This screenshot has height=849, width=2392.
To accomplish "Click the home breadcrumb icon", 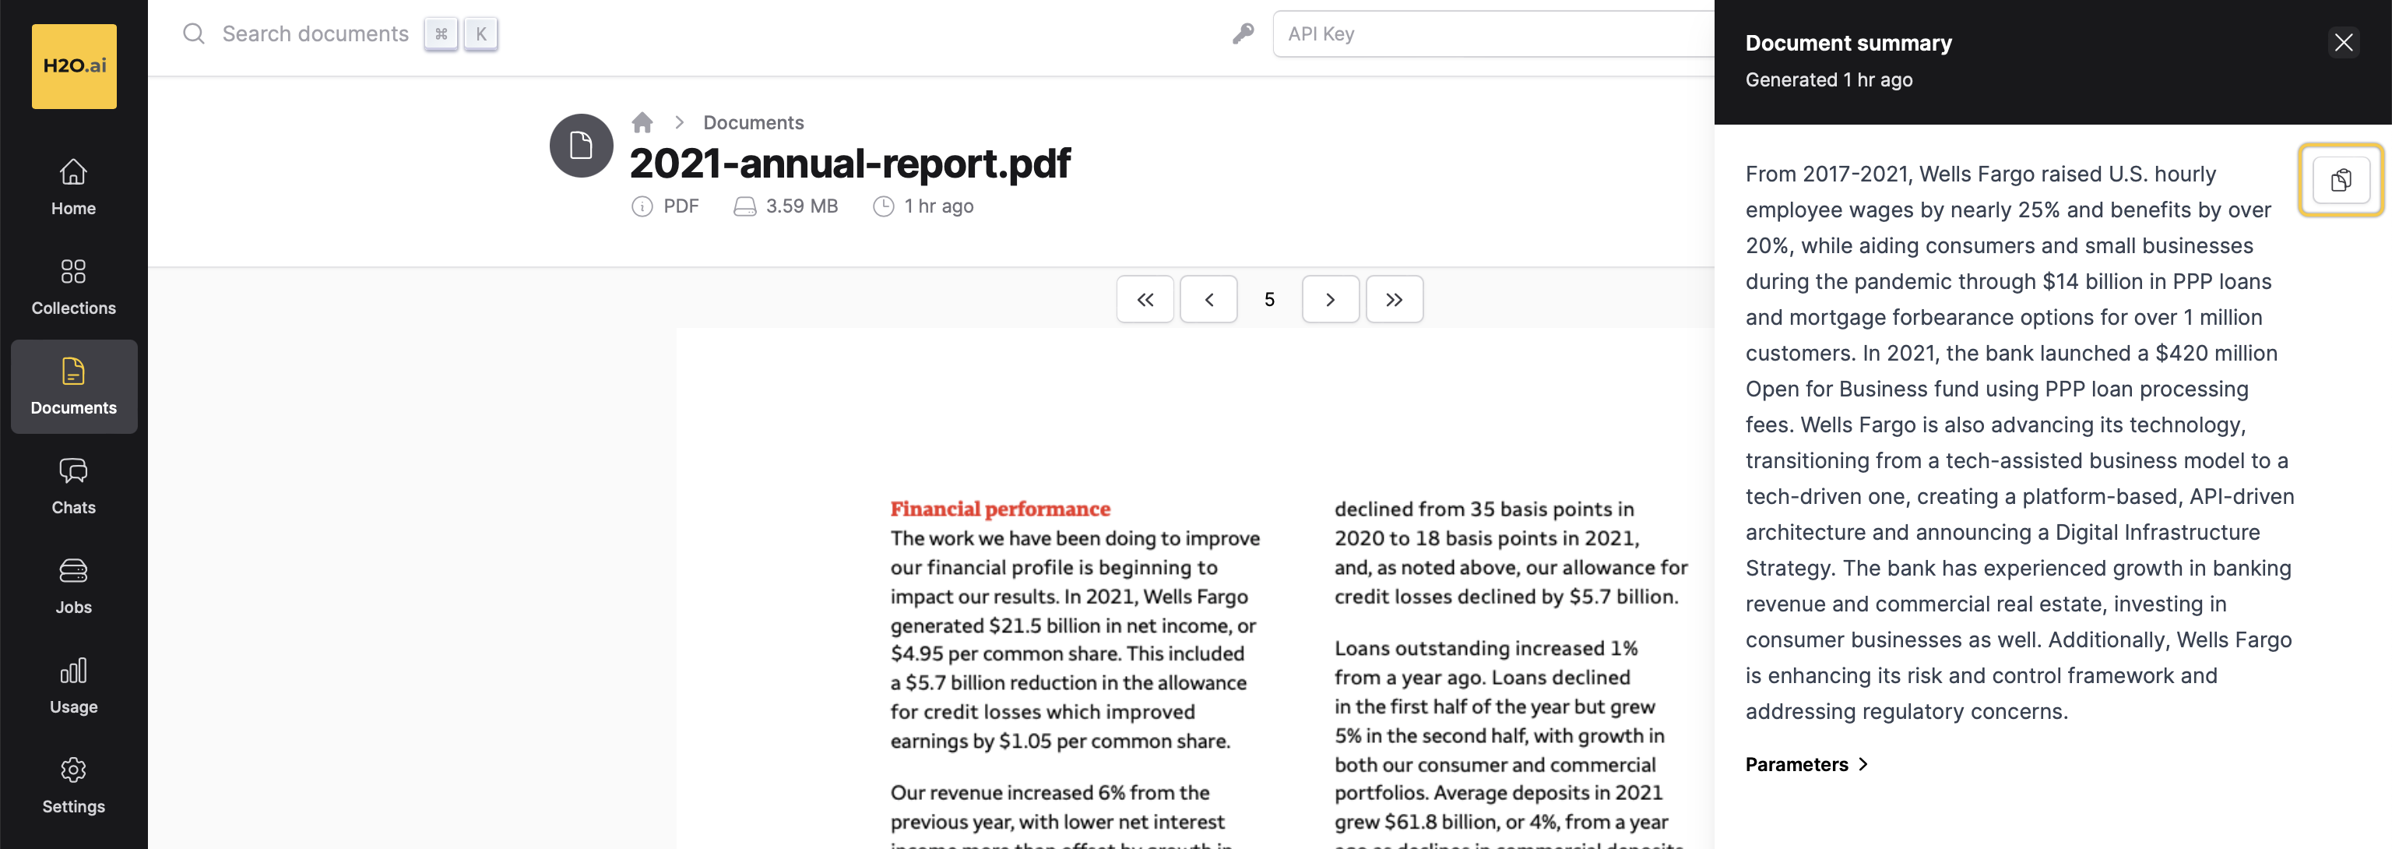I will point(642,122).
